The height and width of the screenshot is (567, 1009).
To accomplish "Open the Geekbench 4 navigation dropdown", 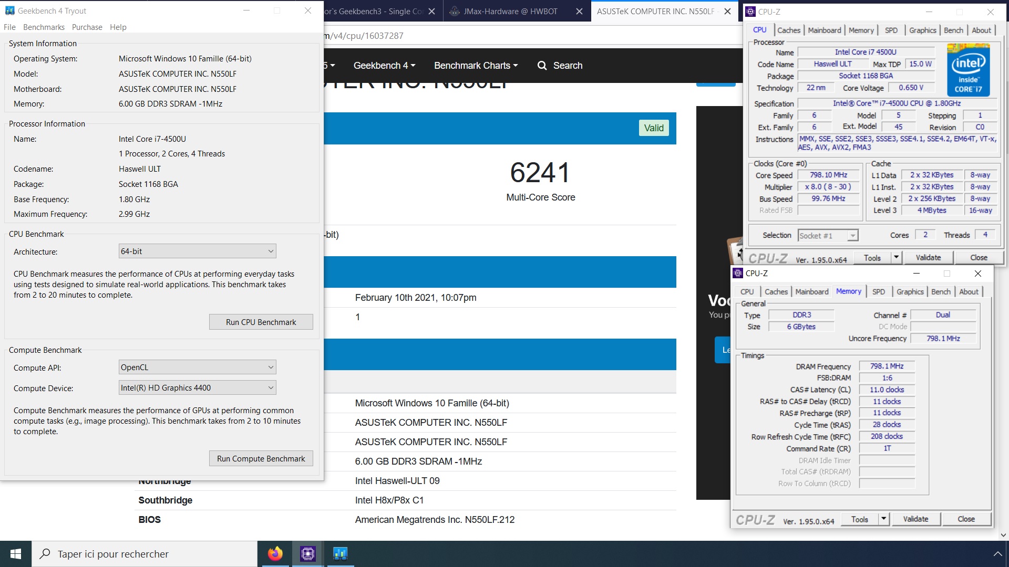I will click(x=384, y=66).
